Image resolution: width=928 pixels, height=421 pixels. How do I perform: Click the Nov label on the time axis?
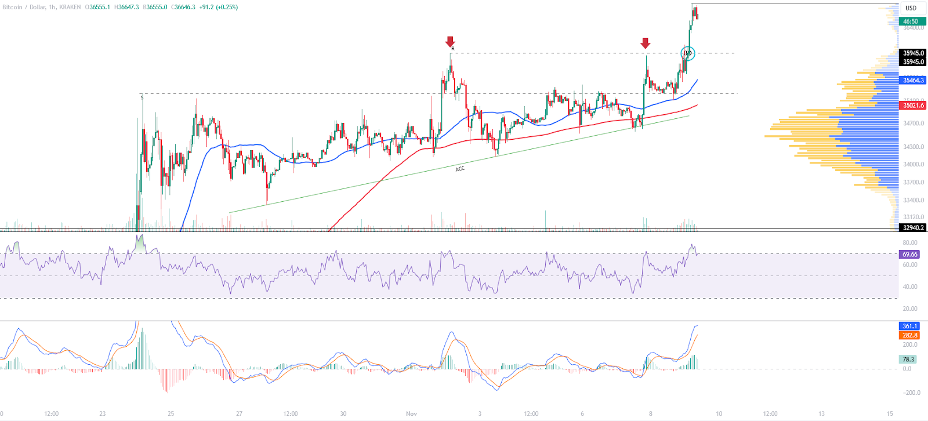tap(411, 413)
